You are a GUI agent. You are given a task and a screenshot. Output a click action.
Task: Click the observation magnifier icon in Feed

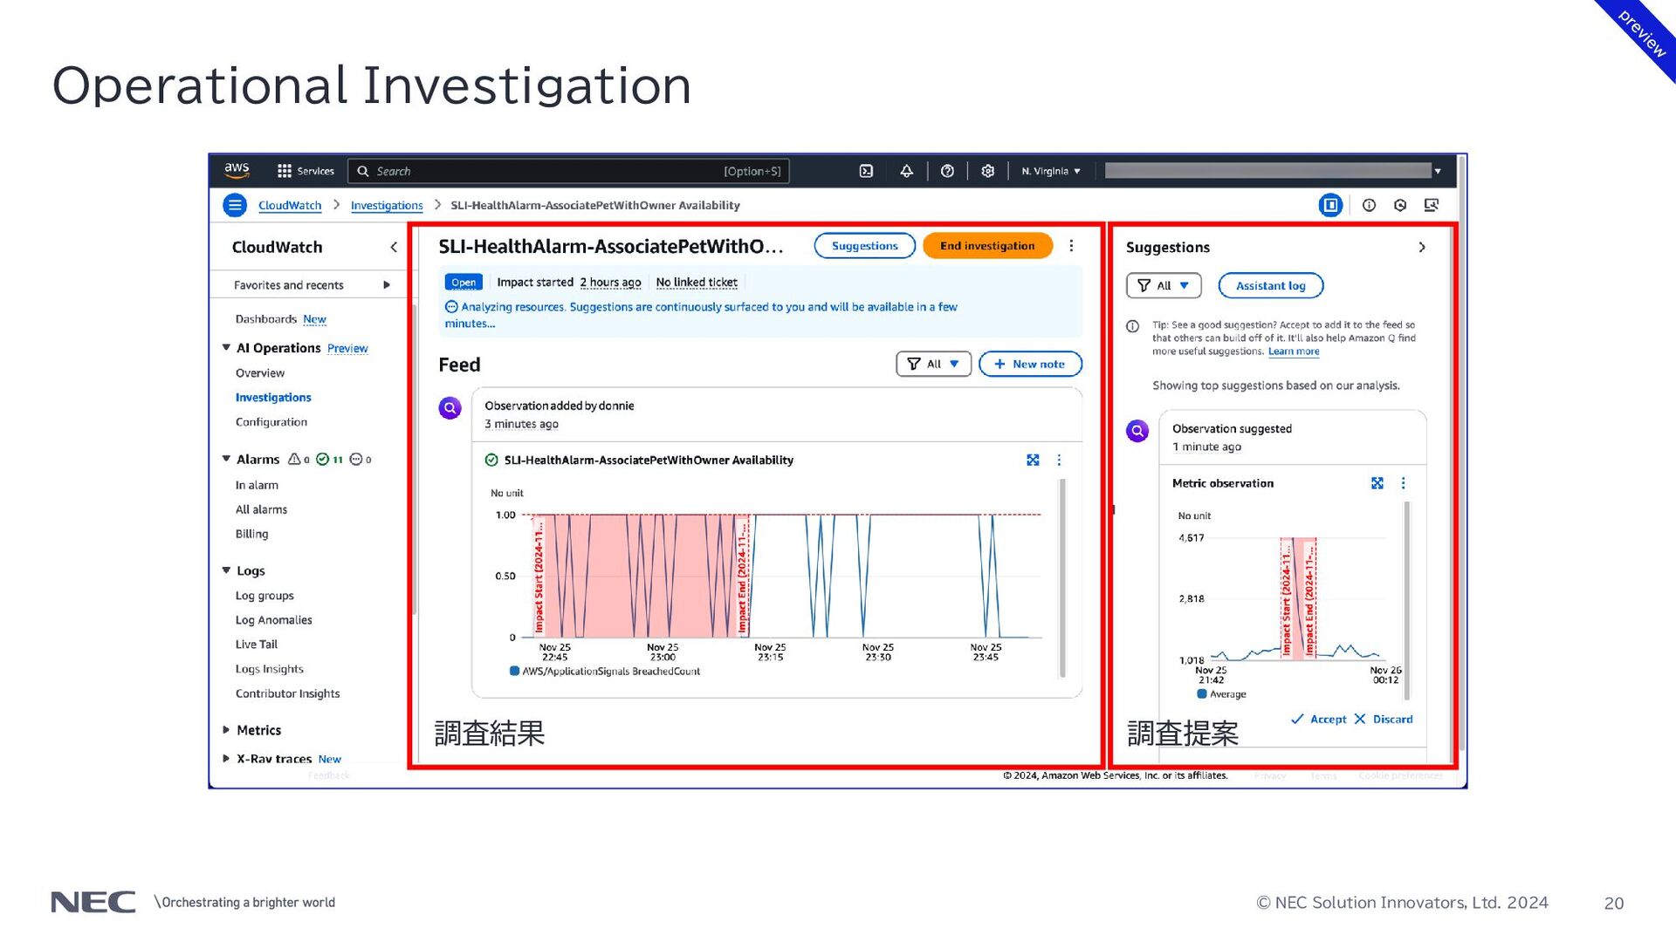[x=450, y=407]
